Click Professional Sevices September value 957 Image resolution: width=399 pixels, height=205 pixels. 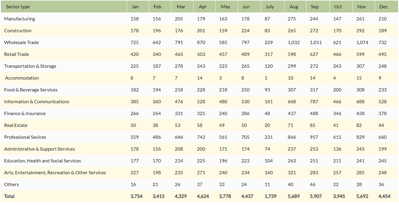point(314,137)
